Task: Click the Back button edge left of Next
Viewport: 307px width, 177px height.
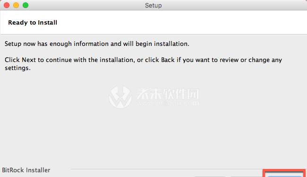Action: (x=246, y=176)
